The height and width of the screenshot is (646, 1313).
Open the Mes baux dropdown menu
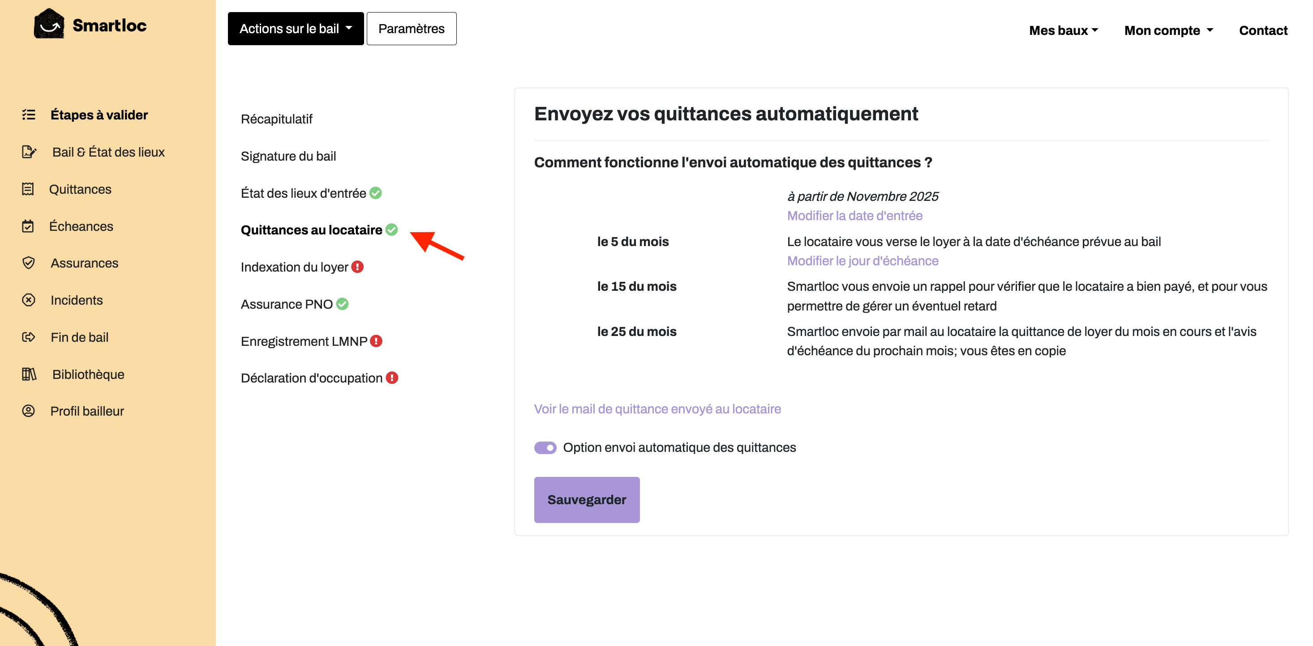coord(1063,30)
